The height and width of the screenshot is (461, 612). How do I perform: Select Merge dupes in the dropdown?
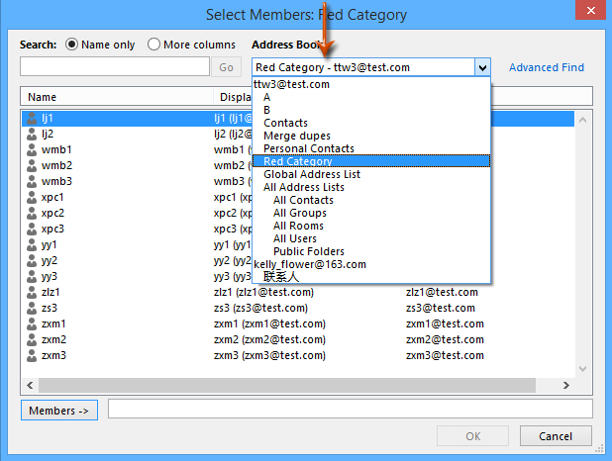click(x=297, y=136)
